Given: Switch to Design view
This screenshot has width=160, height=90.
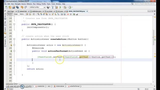Looking at the screenshot, I should [16, 14].
